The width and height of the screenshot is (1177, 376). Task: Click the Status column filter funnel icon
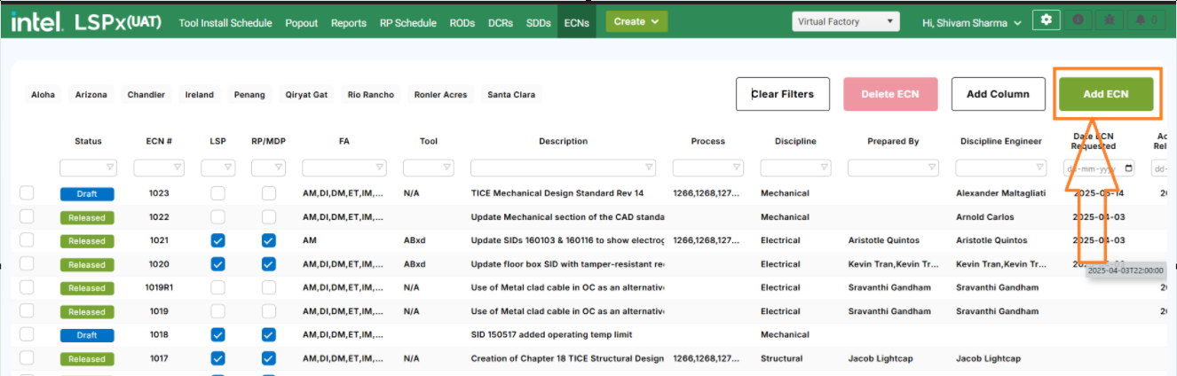[x=110, y=168]
